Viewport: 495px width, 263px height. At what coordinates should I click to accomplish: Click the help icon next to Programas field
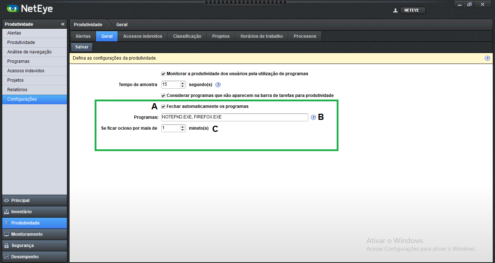(x=313, y=117)
